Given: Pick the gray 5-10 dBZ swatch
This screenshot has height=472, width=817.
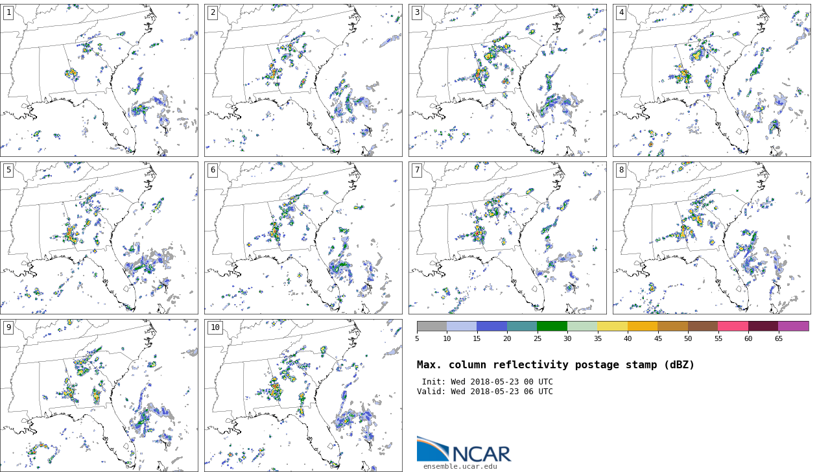Looking at the screenshot, I should click(x=432, y=326).
